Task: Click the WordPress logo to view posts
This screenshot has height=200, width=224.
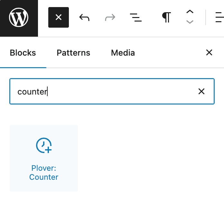Action: point(19,18)
